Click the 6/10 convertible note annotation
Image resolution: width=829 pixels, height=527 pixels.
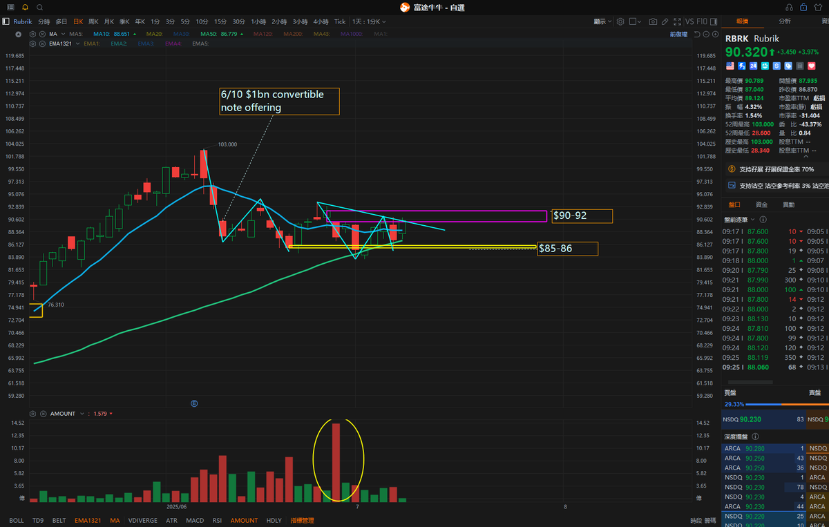click(x=279, y=101)
